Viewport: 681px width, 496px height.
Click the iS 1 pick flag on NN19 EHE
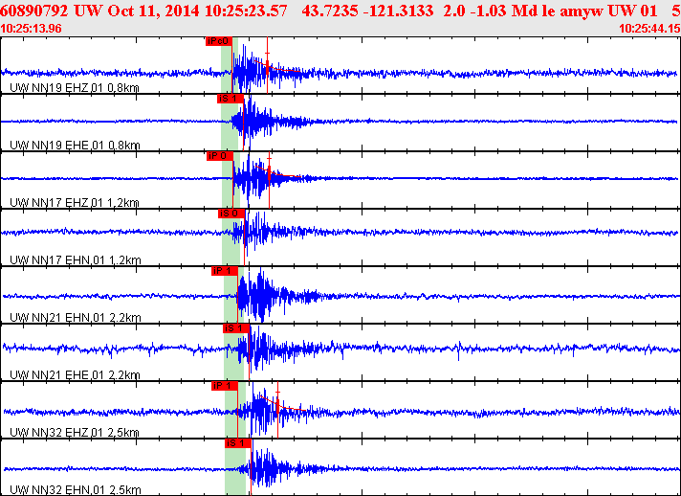click(x=231, y=99)
